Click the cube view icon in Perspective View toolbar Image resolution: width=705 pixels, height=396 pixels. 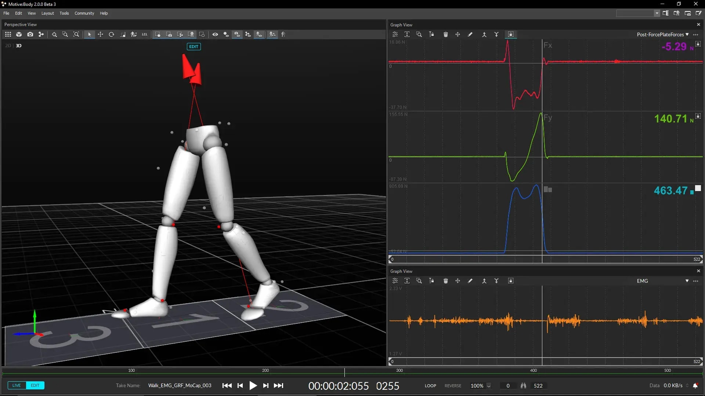click(19, 34)
